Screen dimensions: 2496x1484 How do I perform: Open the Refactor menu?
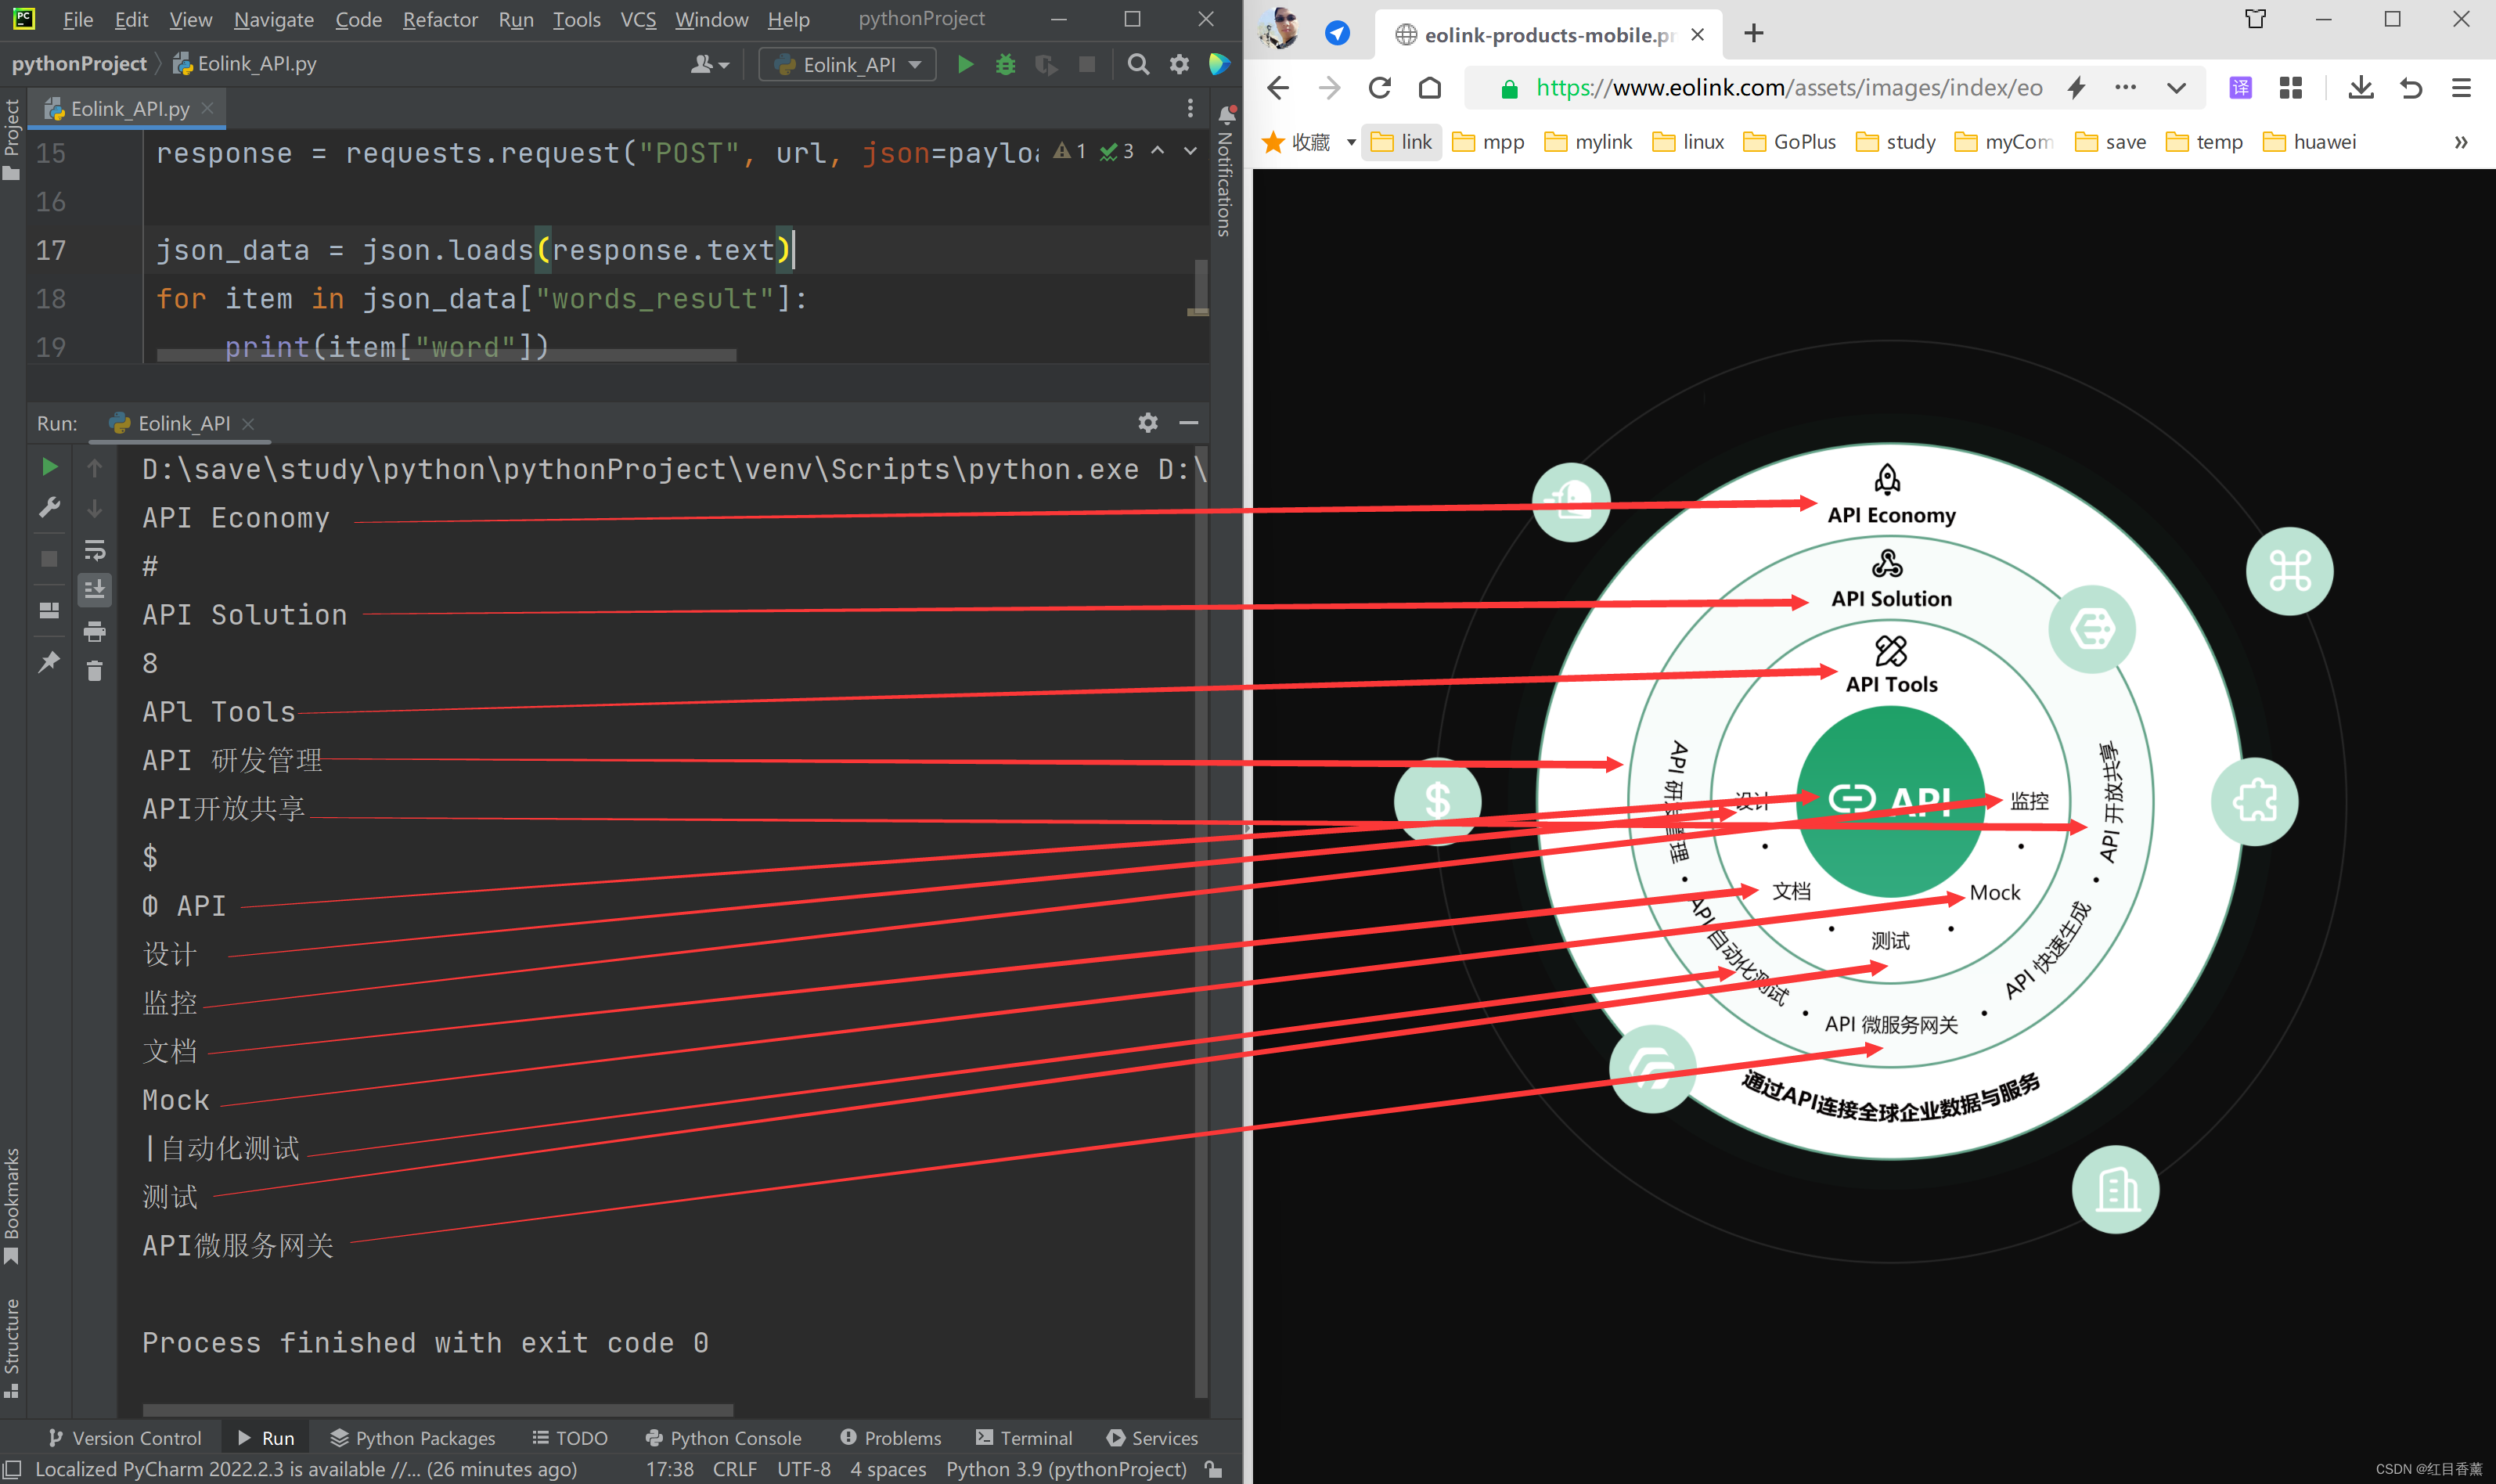[440, 20]
